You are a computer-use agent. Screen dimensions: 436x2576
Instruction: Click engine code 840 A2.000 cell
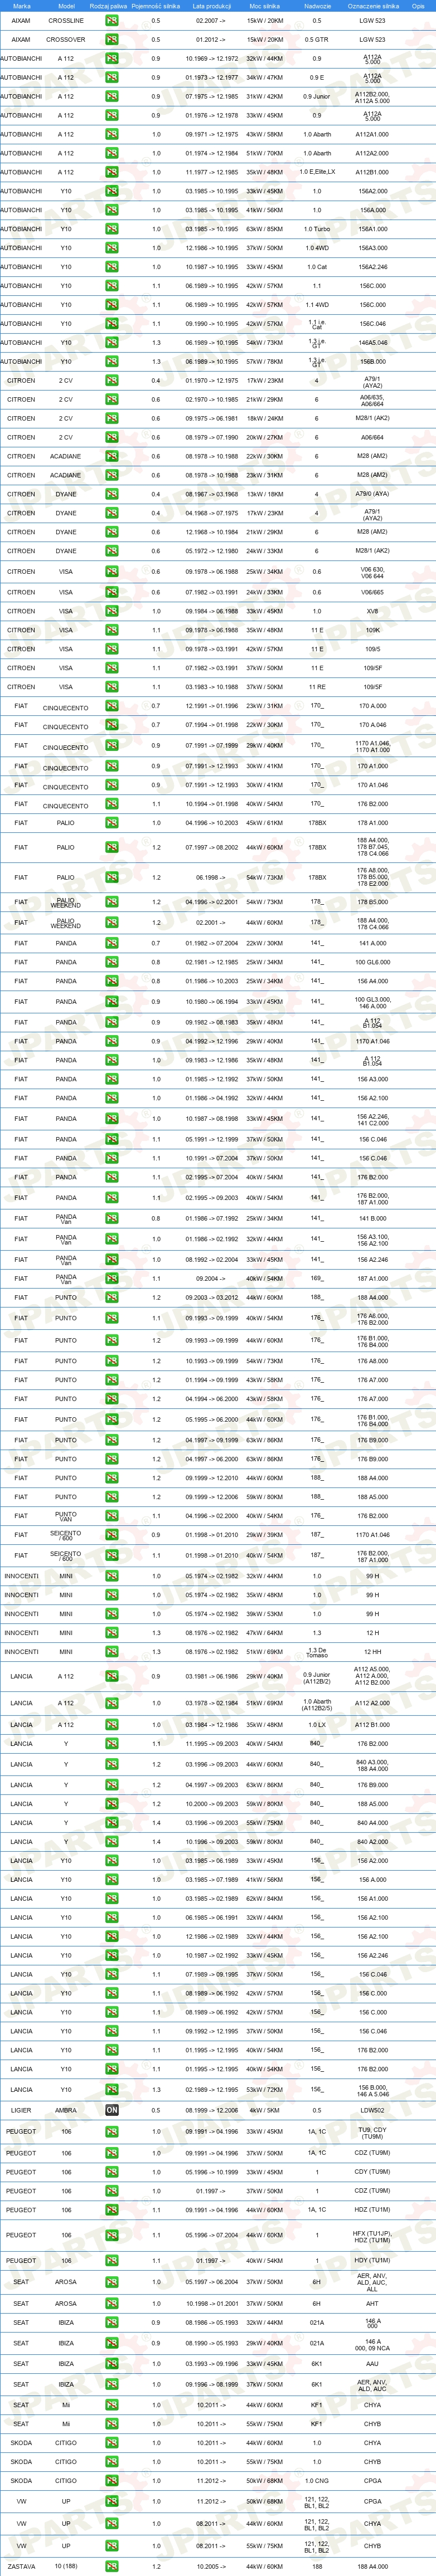pos(373,1842)
